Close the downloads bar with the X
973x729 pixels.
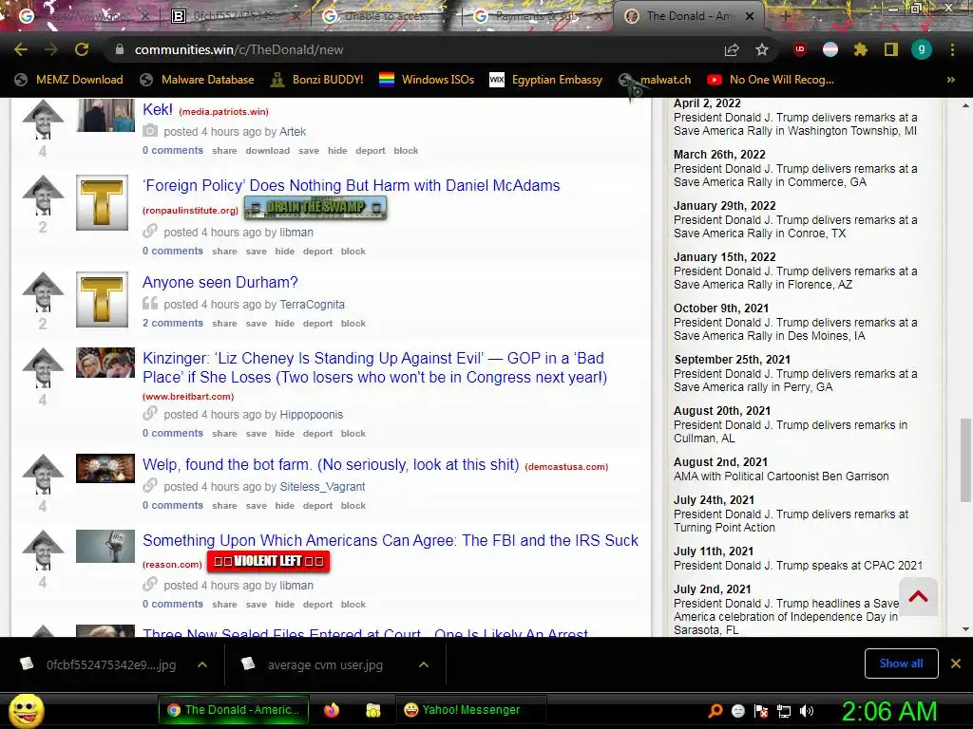click(956, 664)
